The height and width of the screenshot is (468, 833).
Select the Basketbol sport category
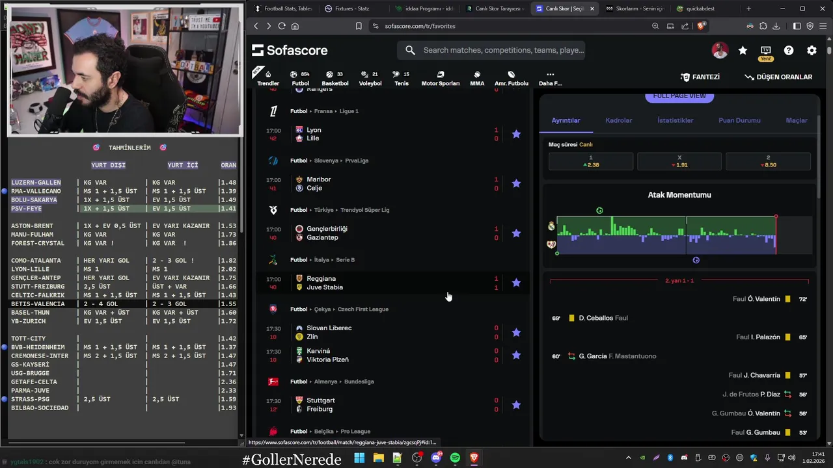[335, 78]
